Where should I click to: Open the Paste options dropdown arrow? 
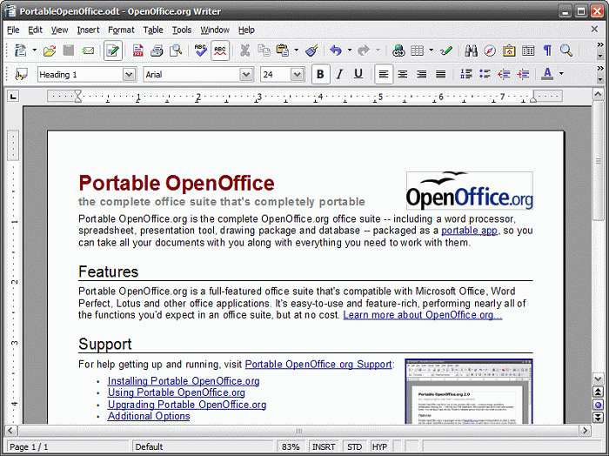(297, 50)
